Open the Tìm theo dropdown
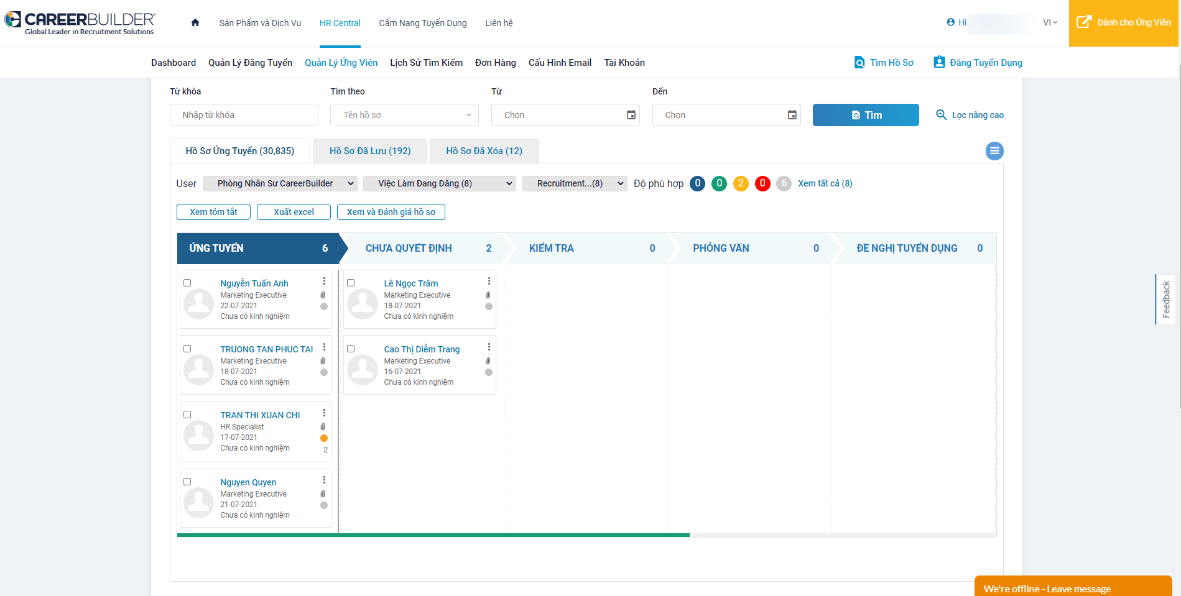 coord(405,115)
